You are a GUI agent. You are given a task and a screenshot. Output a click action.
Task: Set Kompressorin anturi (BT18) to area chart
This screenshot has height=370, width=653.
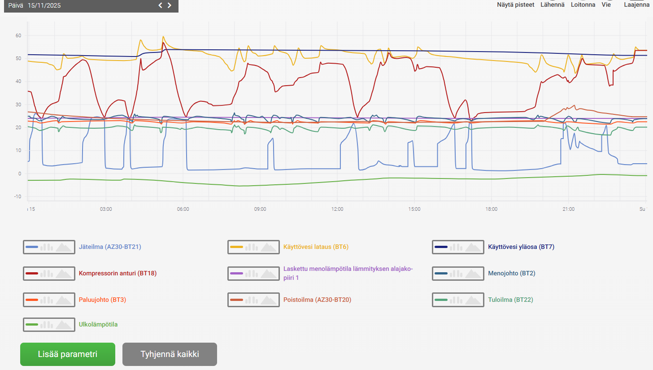(64, 273)
